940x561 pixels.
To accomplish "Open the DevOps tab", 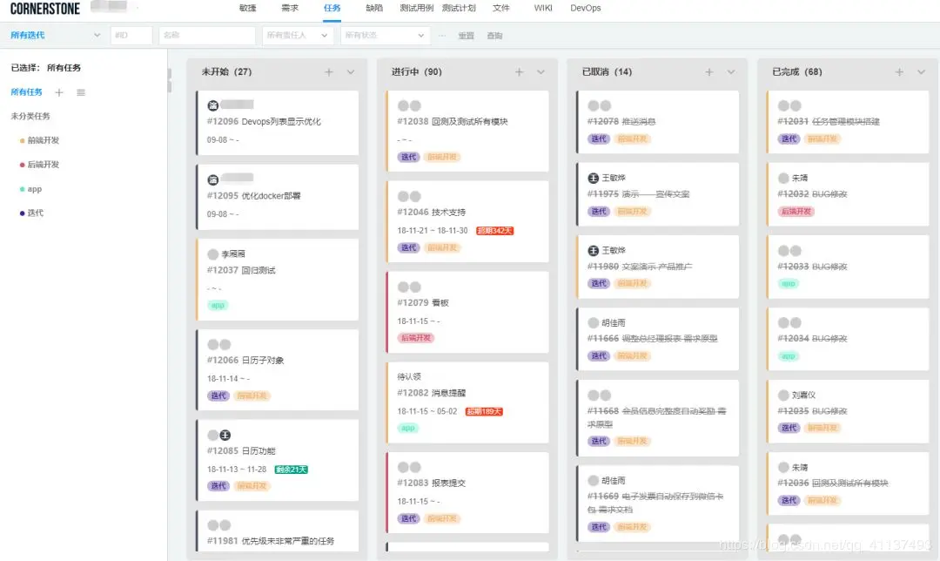I will pyautogui.click(x=585, y=8).
